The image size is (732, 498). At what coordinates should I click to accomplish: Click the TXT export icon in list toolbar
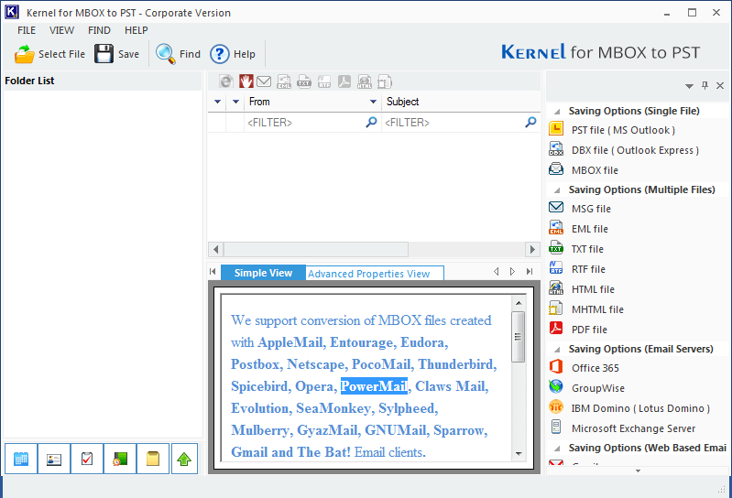[x=304, y=81]
